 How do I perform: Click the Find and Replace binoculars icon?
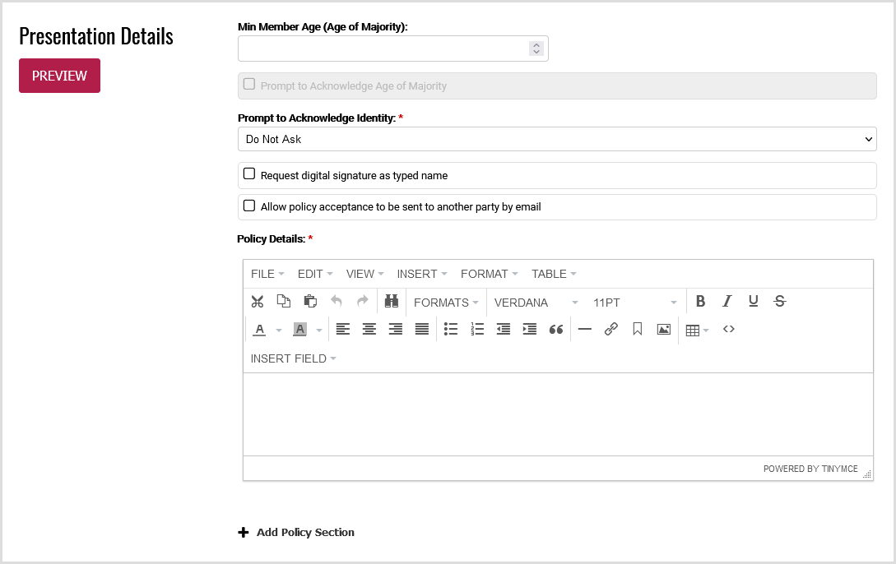pyautogui.click(x=392, y=302)
